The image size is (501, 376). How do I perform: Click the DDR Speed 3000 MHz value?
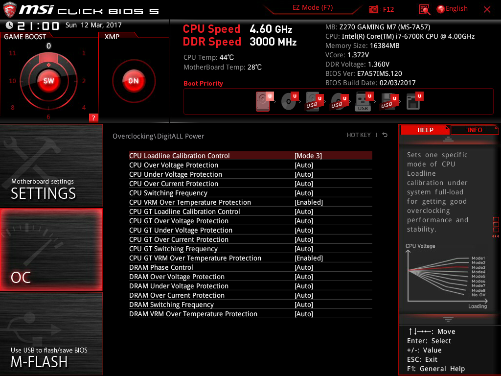coord(273,42)
